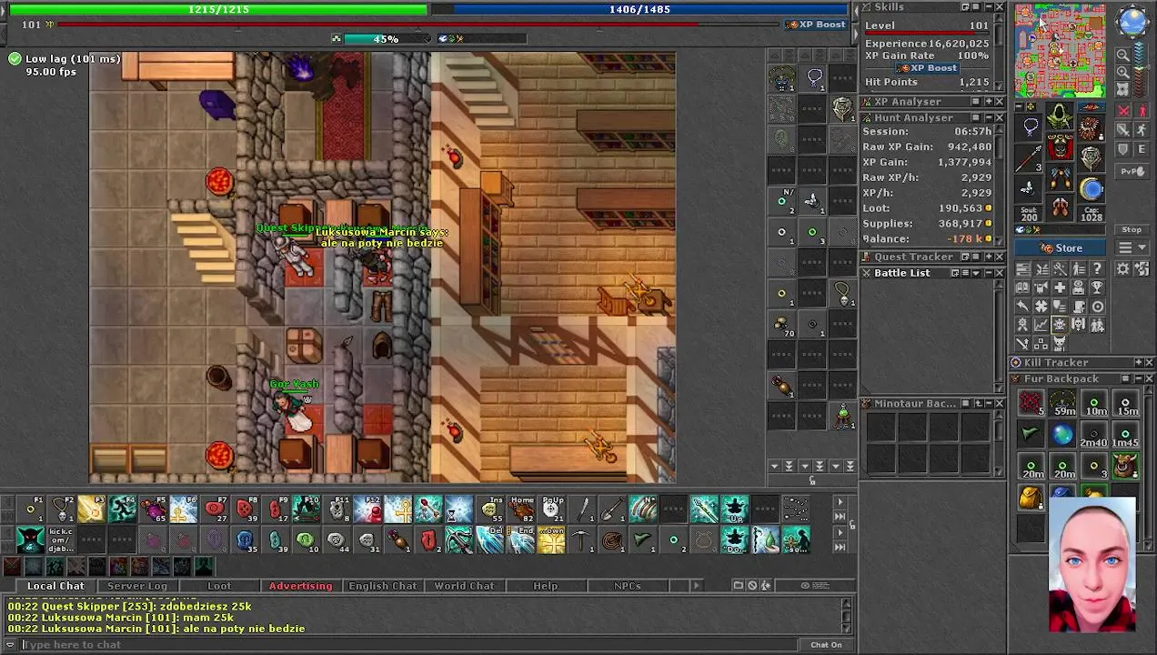The width and height of the screenshot is (1157, 655).
Task: Switch to the World Chat tab
Action: [x=464, y=586]
